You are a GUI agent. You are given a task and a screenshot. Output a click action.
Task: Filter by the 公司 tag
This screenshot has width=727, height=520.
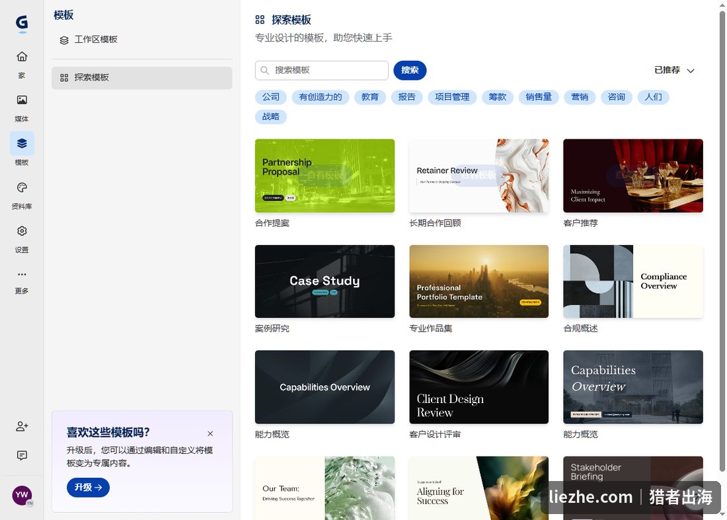coord(271,97)
